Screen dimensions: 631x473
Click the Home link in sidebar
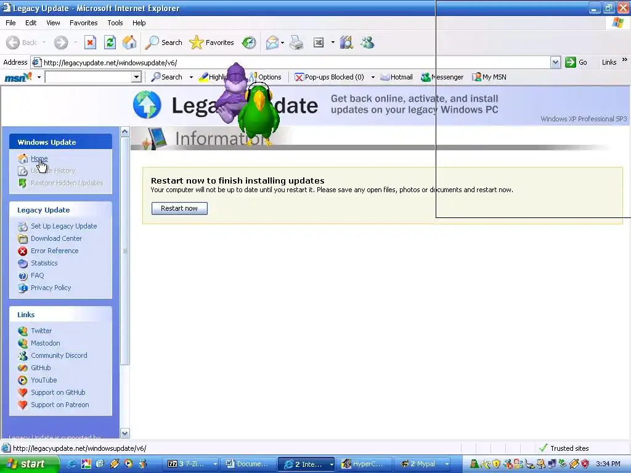[39, 158]
